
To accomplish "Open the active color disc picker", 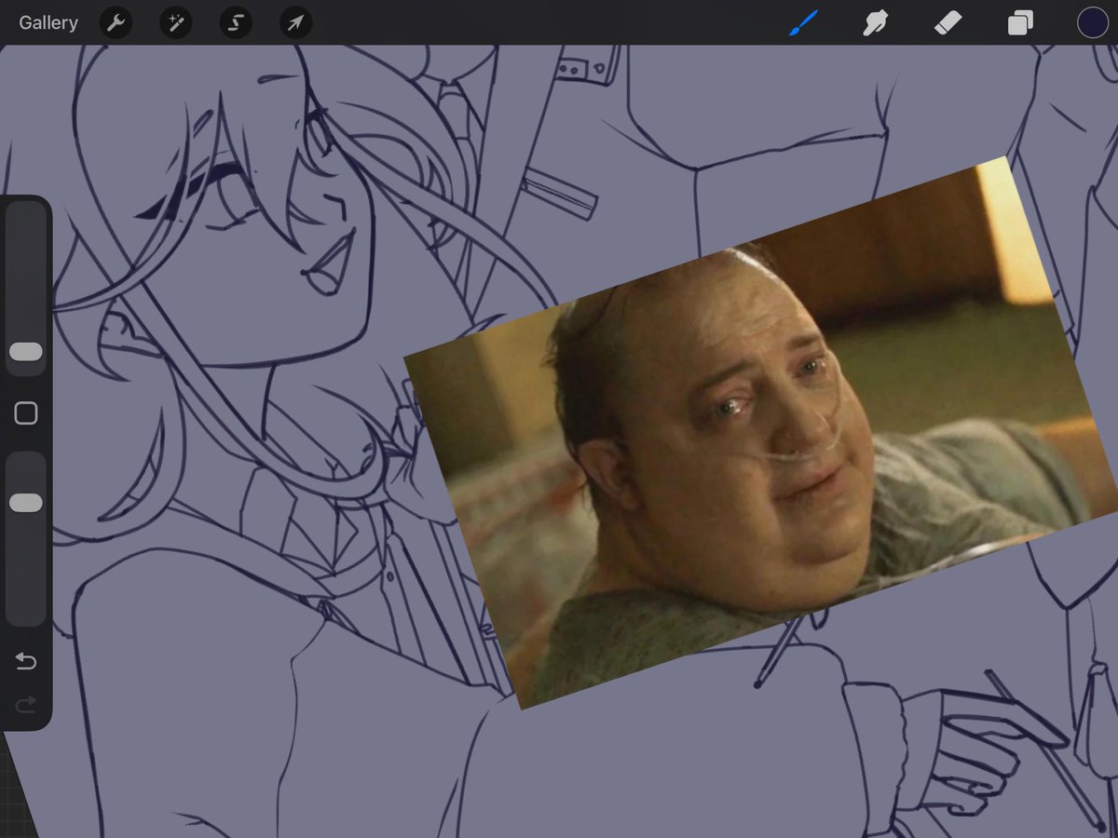I will [1092, 23].
